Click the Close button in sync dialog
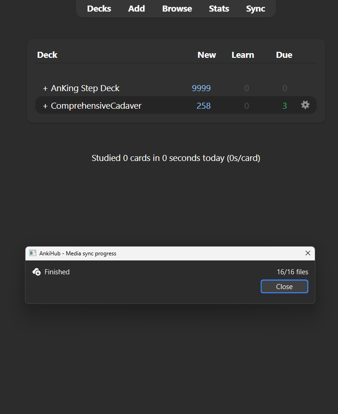338x414 pixels. click(x=284, y=286)
